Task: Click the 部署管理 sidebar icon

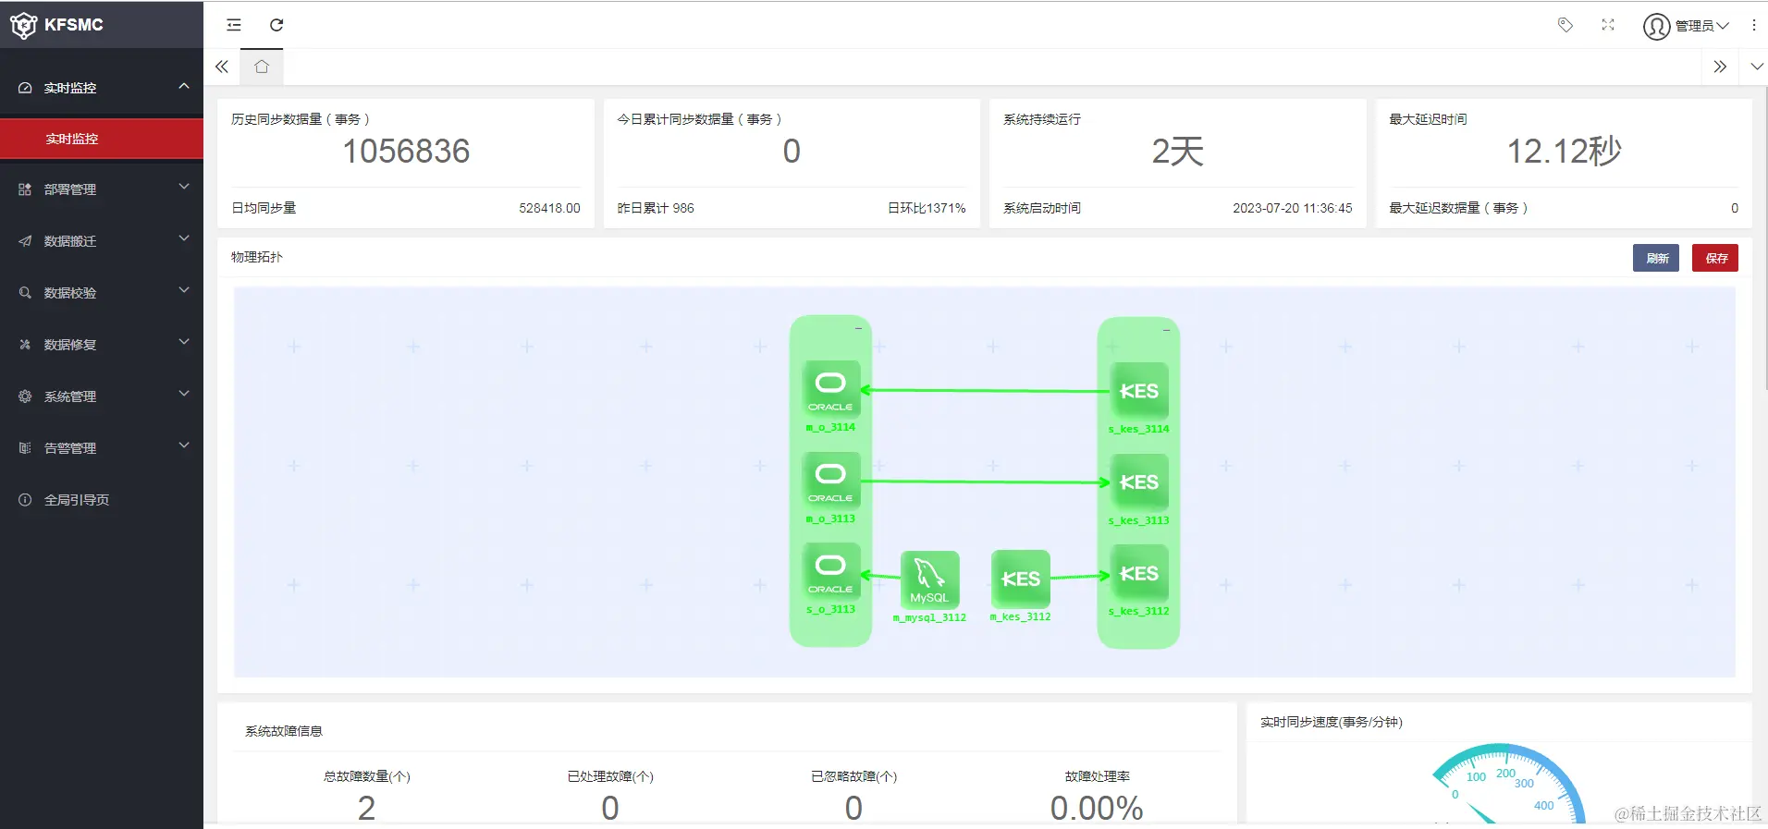Action: (x=25, y=189)
